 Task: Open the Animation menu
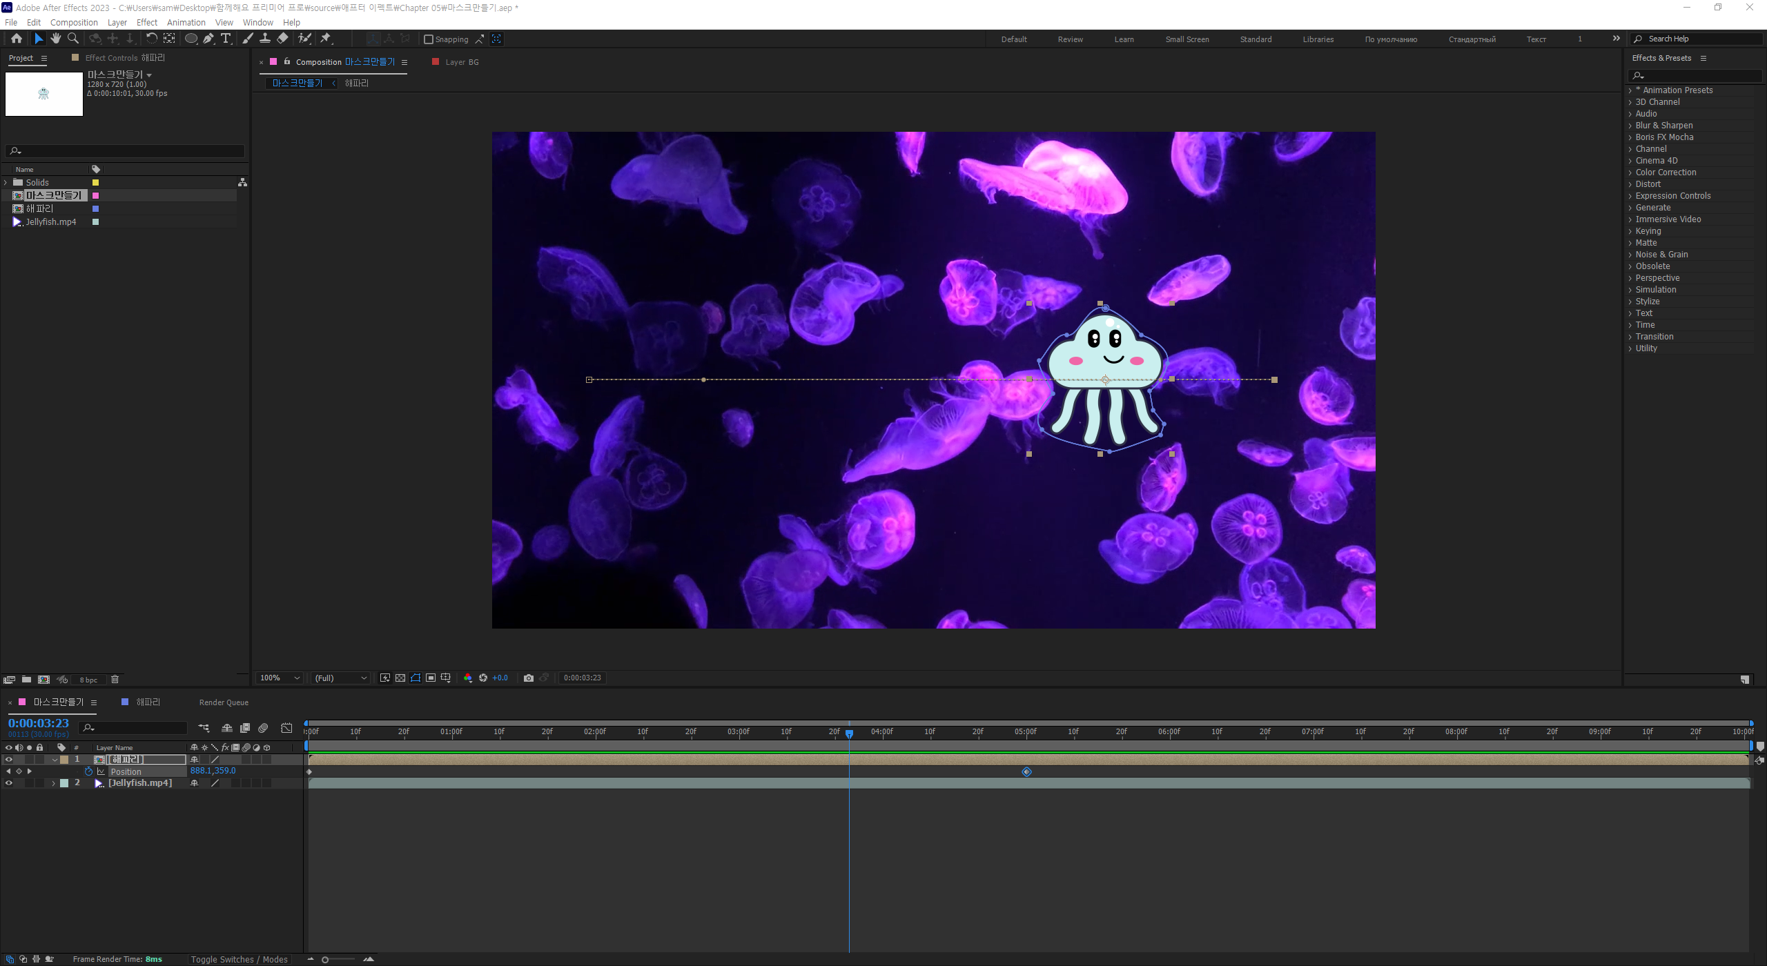(x=186, y=22)
